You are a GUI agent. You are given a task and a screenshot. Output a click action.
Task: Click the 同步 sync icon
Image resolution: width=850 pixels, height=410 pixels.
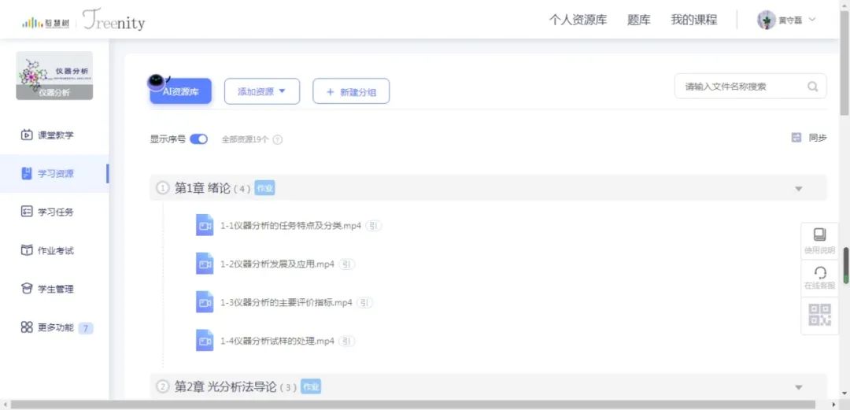click(x=796, y=138)
